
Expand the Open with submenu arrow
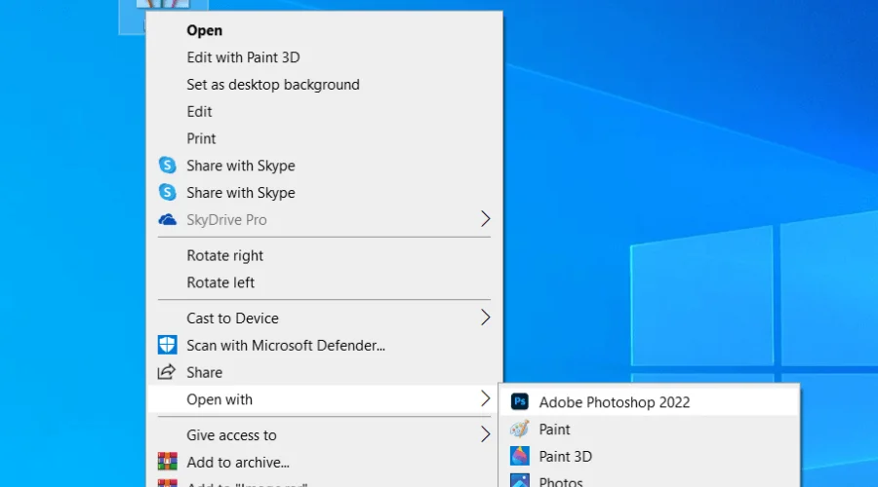click(x=485, y=398)
